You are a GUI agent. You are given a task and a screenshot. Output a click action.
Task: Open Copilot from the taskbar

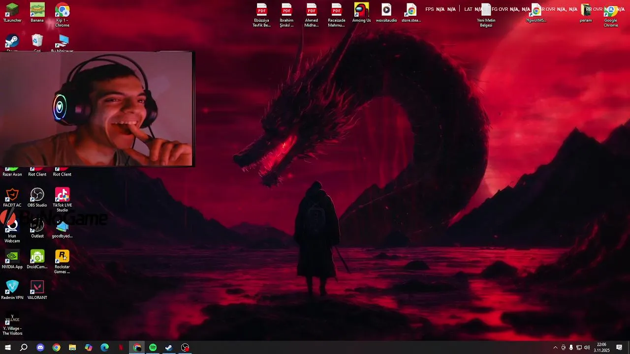coord(89,348)
